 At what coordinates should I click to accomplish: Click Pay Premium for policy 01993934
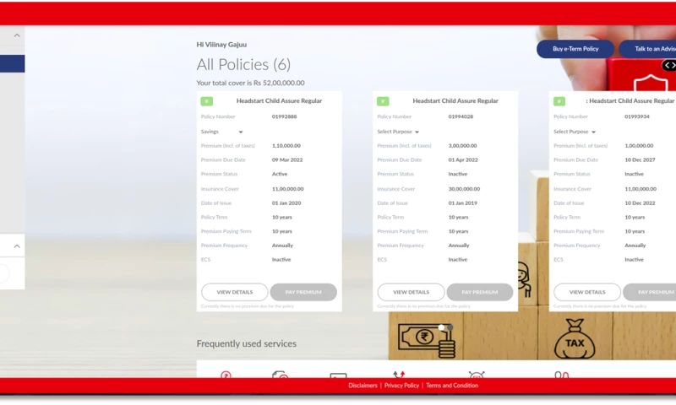point(650,292)
